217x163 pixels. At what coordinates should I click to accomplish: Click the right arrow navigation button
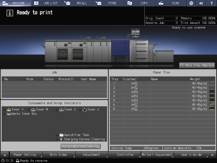coord(212,155)
